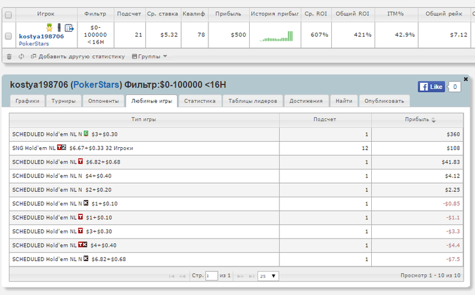Click the green B icon in the $3+$0.30 row

(86, 134)
